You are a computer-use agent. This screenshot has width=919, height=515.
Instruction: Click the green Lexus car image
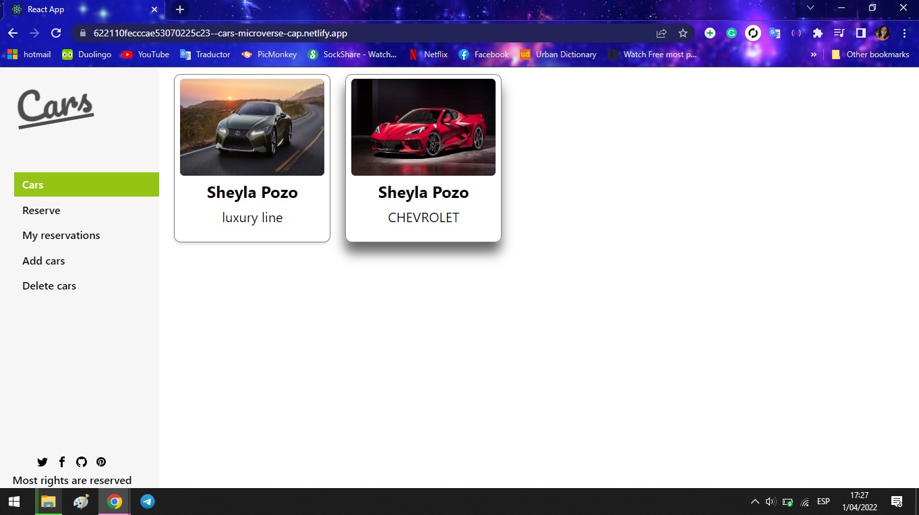click(252, 127)
